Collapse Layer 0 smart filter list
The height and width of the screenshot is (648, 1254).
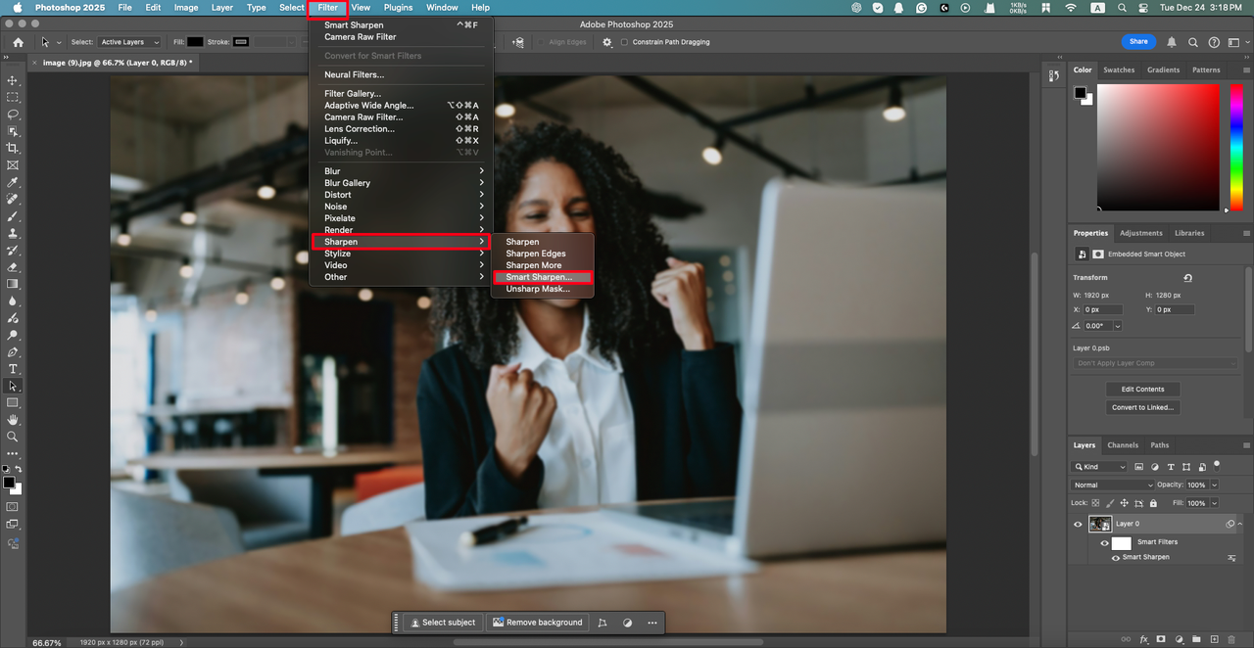(x=1240, y=524)
